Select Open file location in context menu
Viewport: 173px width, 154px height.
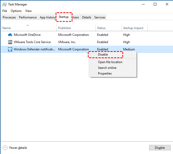pos(110,62)
